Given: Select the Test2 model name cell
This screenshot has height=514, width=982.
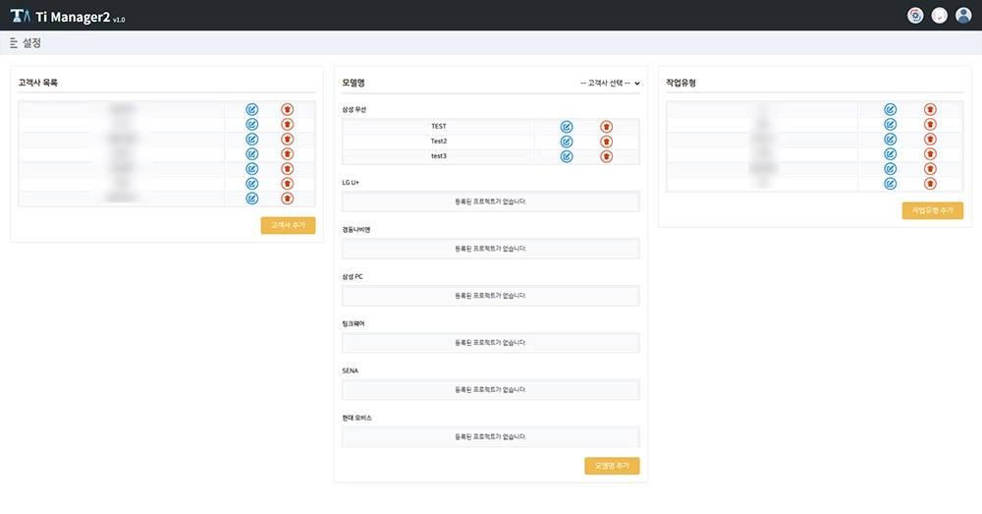Looking at the screenshot, I should click(438, 142).
